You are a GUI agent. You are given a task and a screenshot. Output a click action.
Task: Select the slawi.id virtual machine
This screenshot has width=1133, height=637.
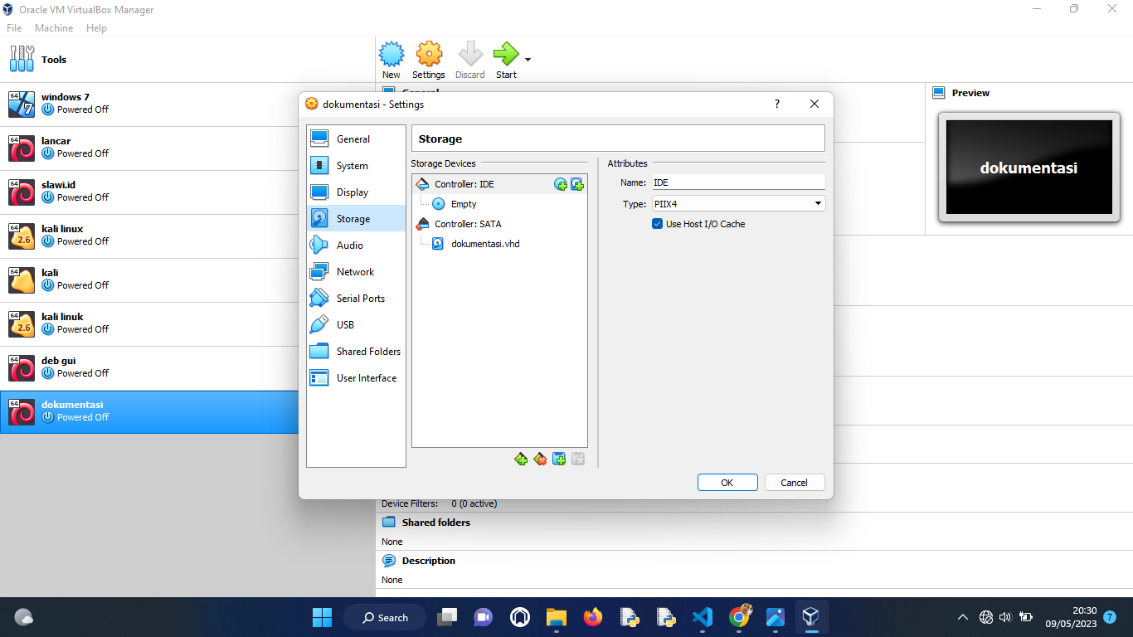tap(187, 192)
